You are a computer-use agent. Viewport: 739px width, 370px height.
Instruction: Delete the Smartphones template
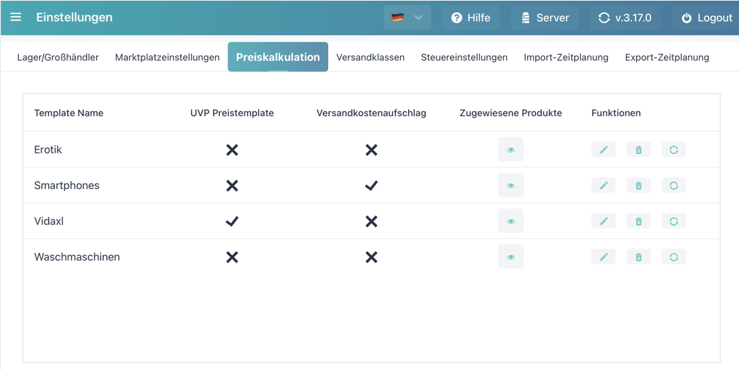click(638, 186)
